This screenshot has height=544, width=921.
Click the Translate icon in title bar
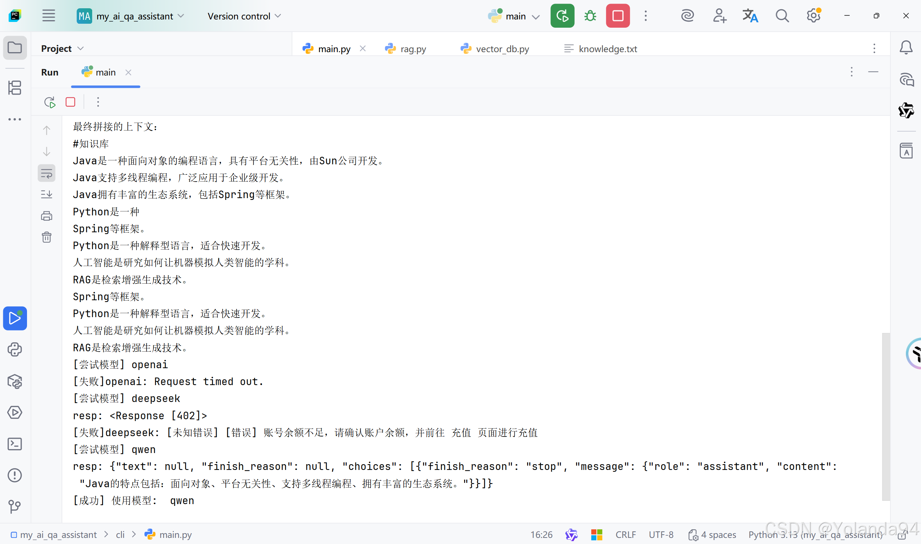pyautogui.click(x=750, y=16)
